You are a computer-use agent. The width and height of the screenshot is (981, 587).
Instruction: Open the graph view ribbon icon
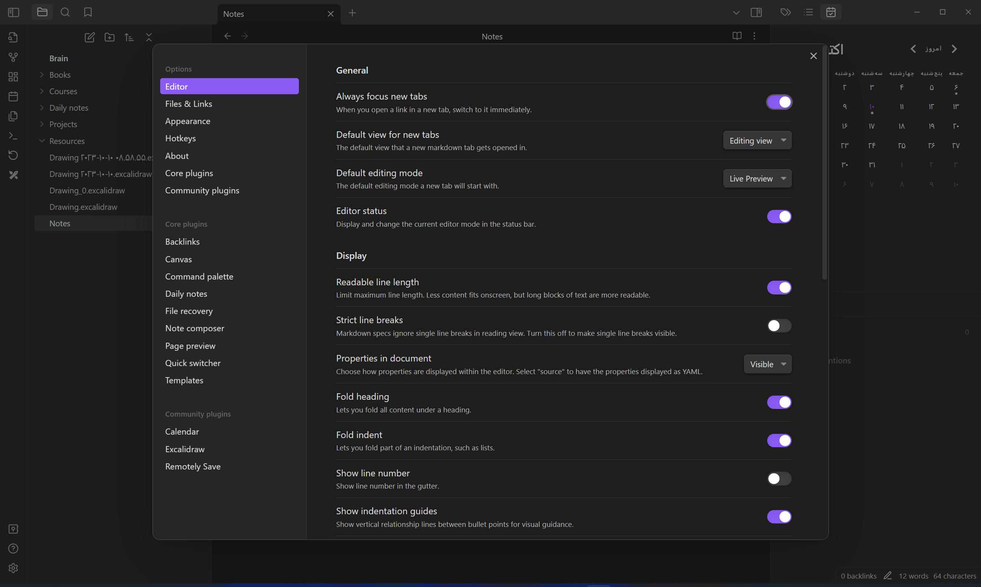pos(13,57)
